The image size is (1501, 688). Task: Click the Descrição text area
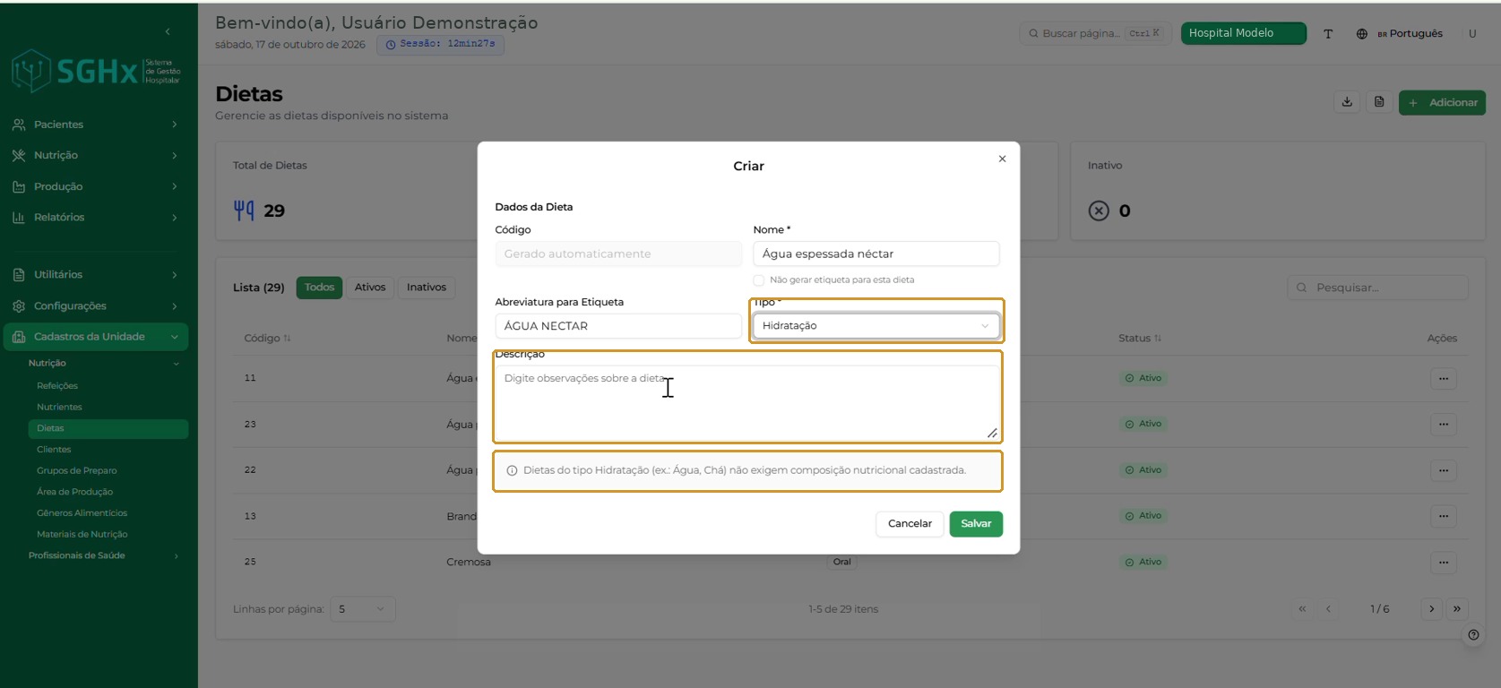(747, 403)
